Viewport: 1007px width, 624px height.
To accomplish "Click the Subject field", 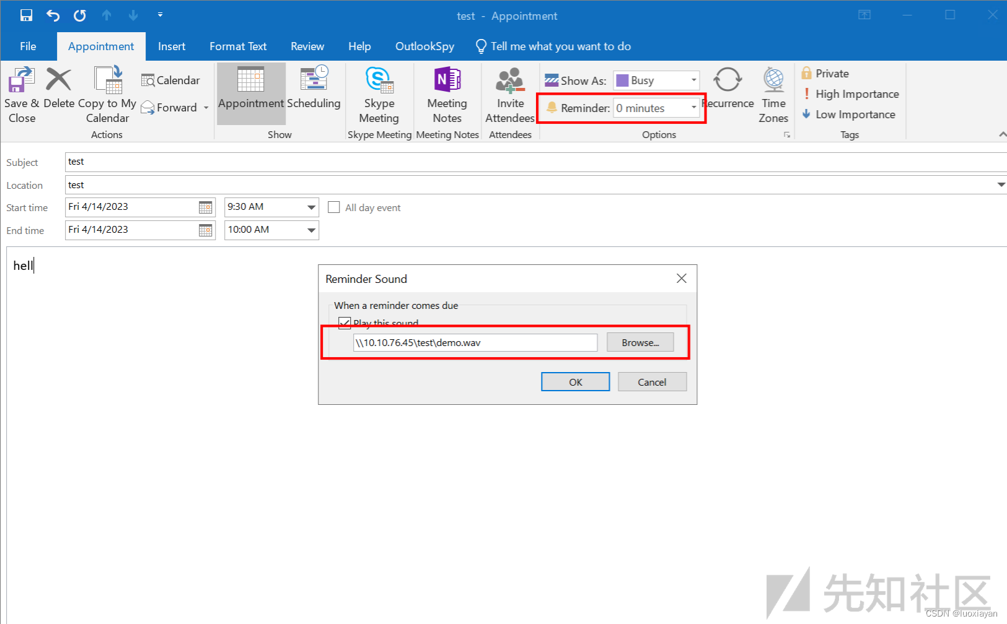I will pos(536,162).
